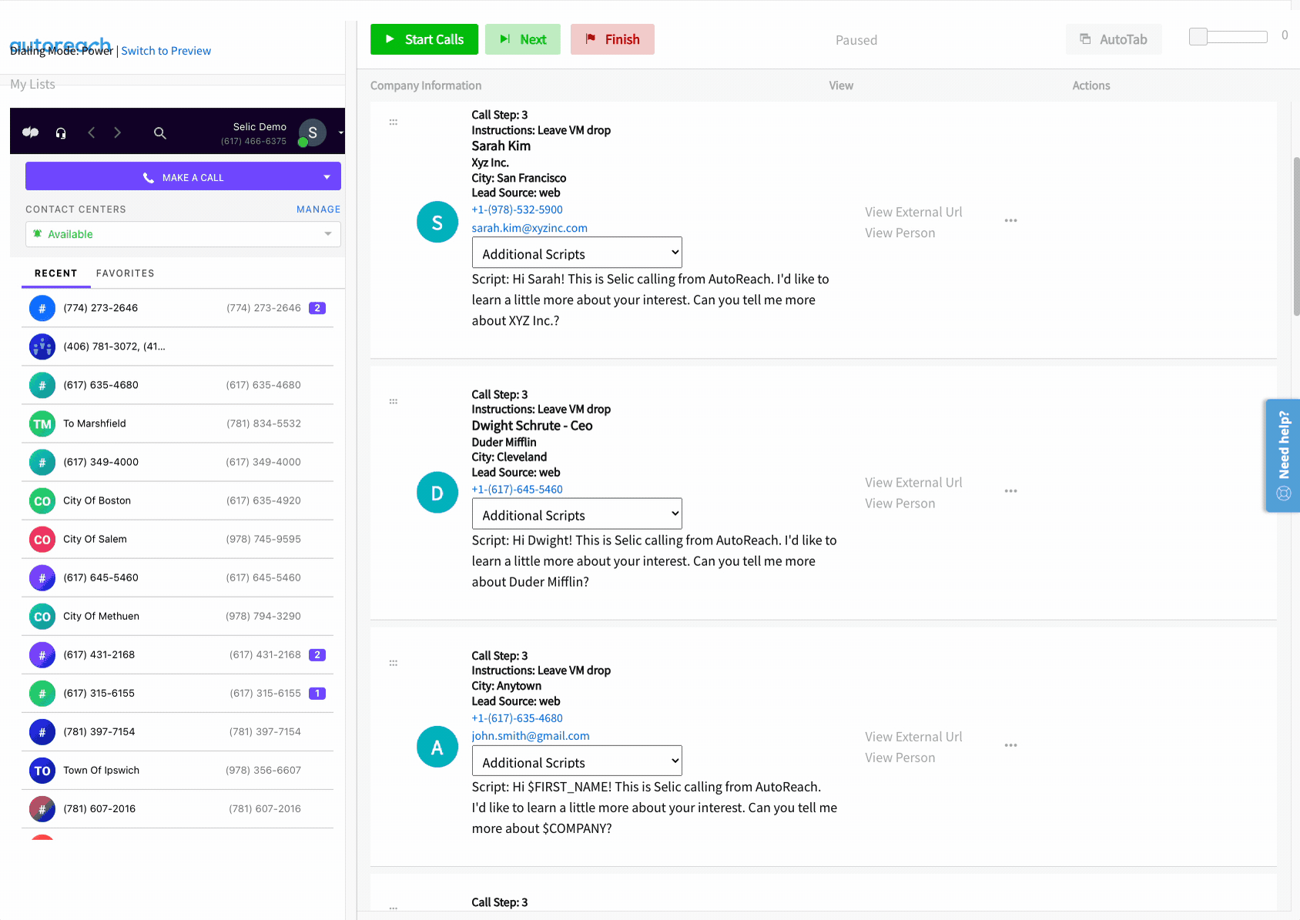Image resolution: width=1300 pixels, height=920 pixels.
Task: Select the Recent tab
Action: click(x=56, y=273)
